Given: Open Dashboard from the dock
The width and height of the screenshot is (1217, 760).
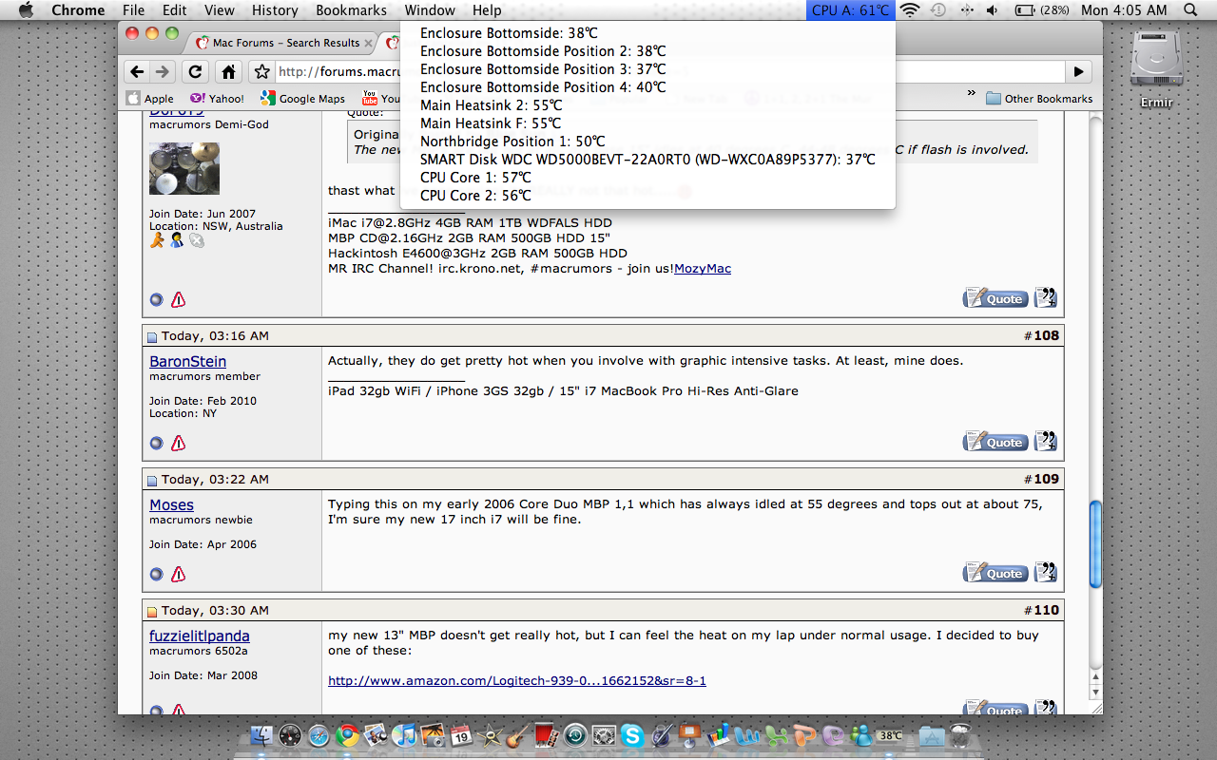Looking at the screenshot, I should 290,734.
